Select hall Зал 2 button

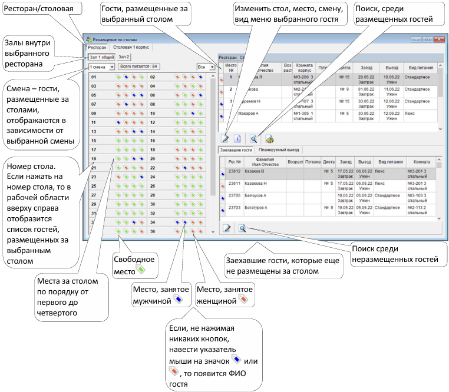coord(124,57)
